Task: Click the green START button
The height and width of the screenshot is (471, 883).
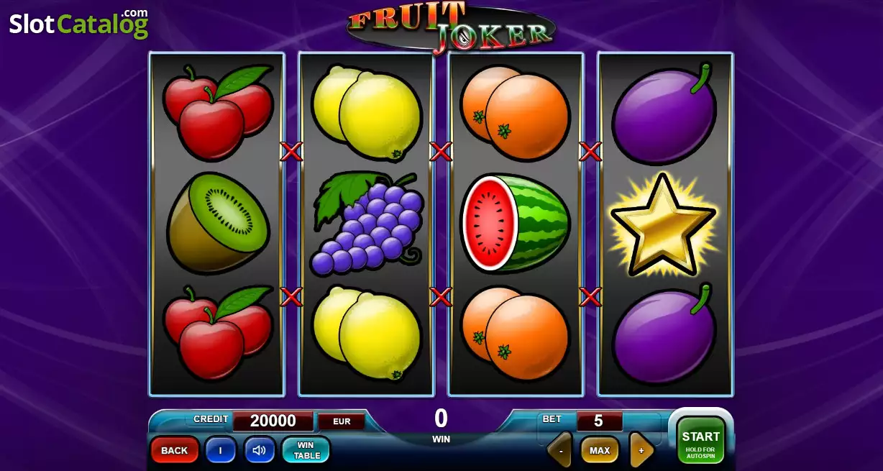Action: click(700, 440)
